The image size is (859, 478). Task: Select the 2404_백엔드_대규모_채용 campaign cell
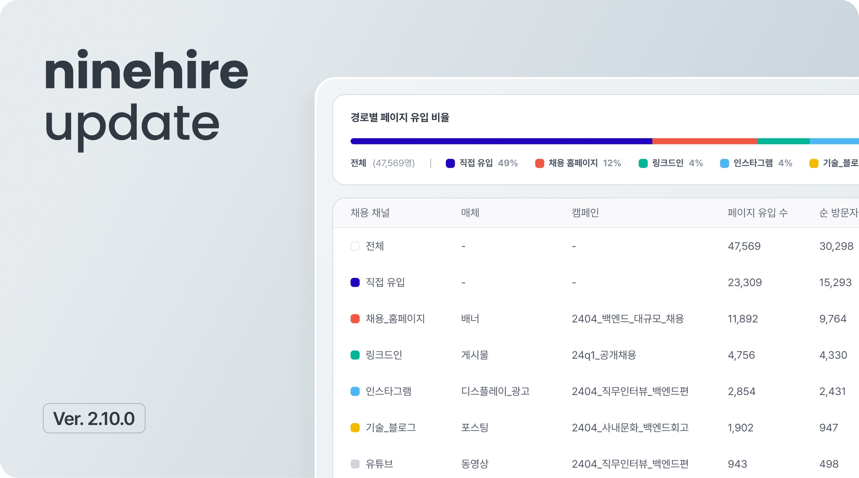pos(627,319)
